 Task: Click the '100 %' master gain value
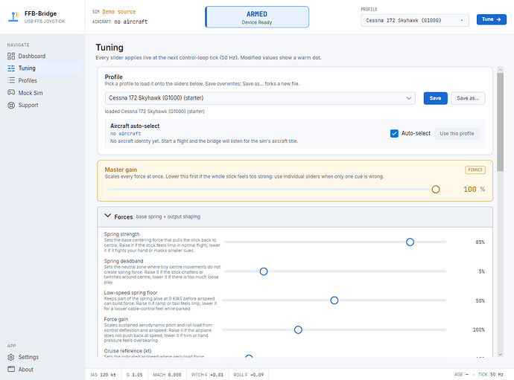click(474, 189)
